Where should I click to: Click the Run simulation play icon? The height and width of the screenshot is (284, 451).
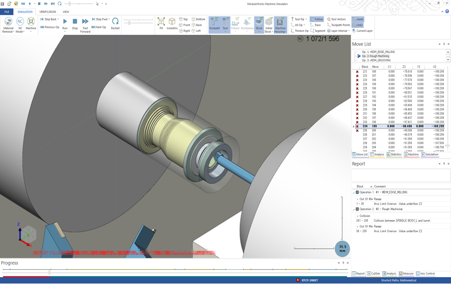click(65, 22)
